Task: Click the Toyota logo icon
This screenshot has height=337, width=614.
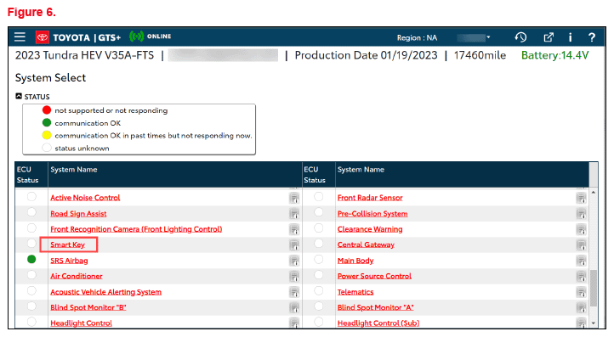Action: coord(43,37)
